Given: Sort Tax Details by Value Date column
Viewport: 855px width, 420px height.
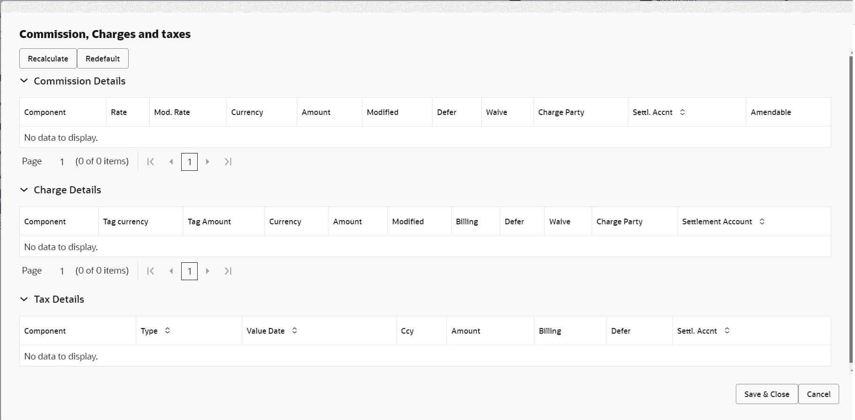Looking at the screenshot, I should tap(295, 330).
